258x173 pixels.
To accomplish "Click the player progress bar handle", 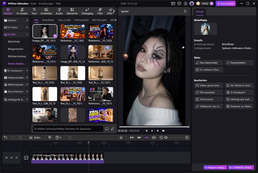I will pos(188,127).
